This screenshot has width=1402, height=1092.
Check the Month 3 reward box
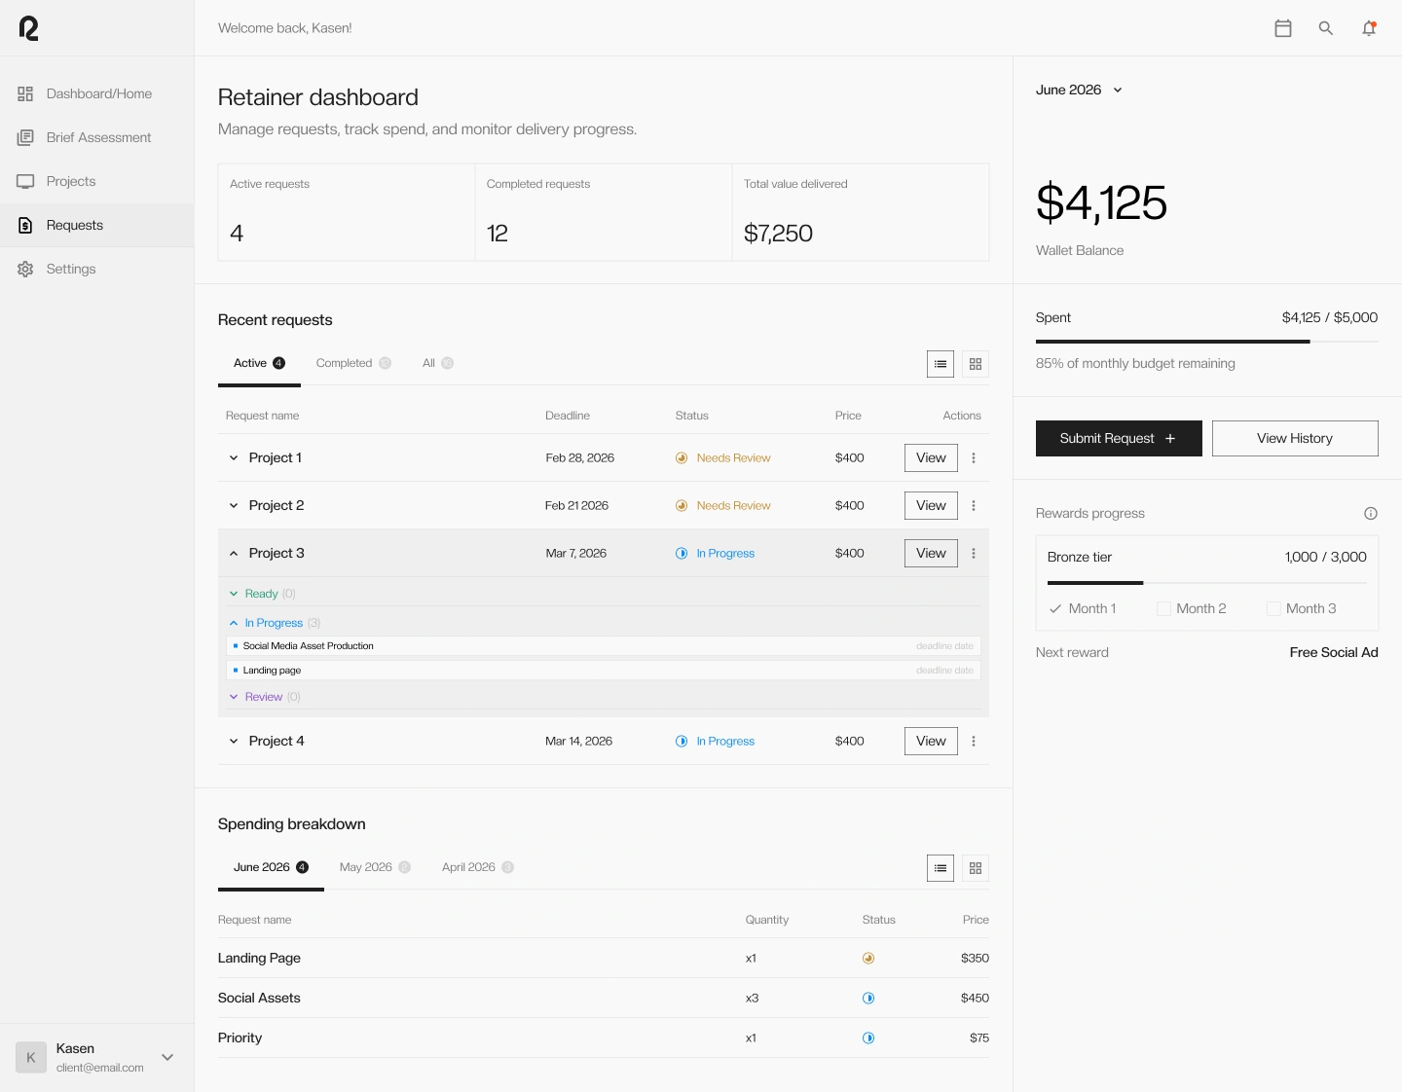tap(1273, 609)
